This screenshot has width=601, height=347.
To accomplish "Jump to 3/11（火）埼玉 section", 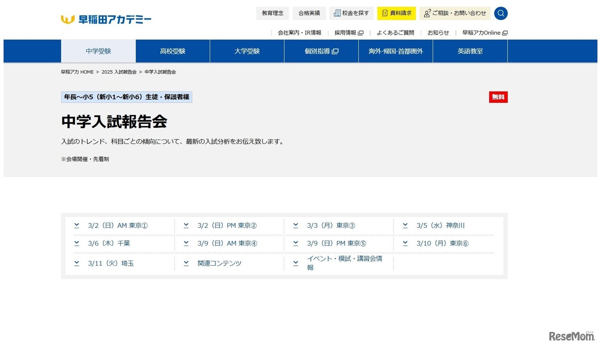I will pos(111,263).
